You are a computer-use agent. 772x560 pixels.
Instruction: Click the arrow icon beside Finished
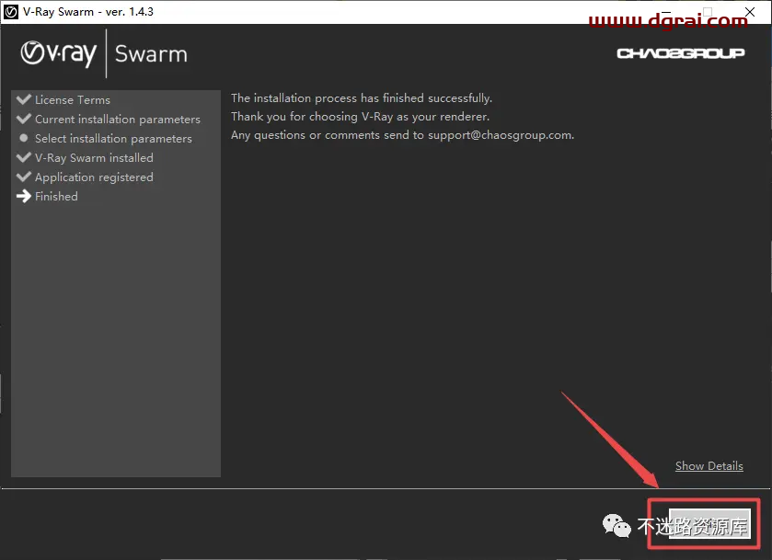point(24,197)
